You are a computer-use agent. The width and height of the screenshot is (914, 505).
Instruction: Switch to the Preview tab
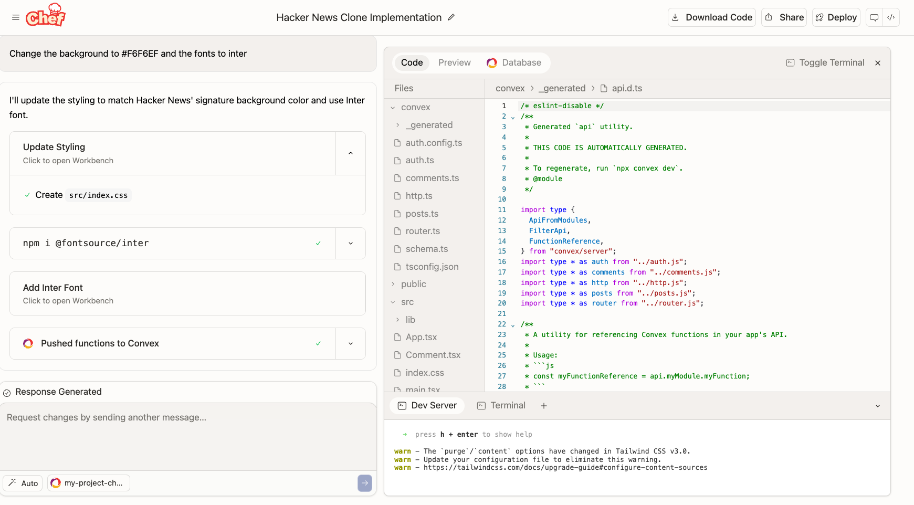454,63
